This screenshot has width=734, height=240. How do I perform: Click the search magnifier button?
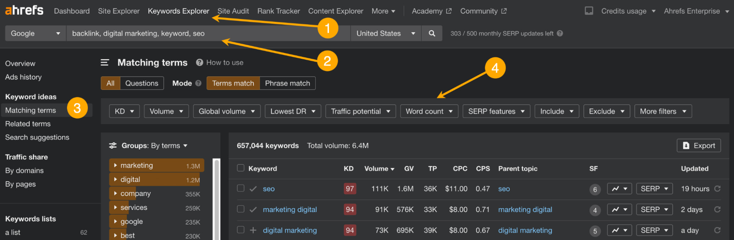(432, 33)
